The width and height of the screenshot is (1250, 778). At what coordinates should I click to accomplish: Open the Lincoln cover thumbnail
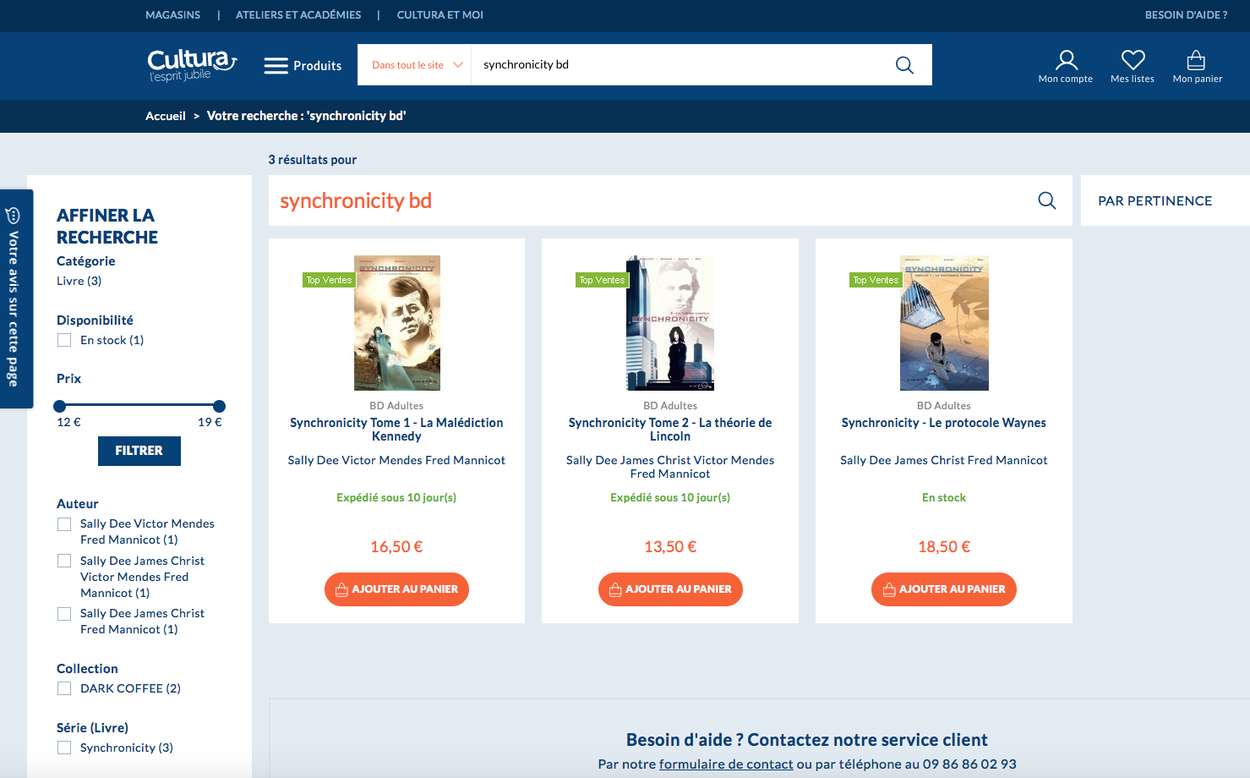click(670, 323)
